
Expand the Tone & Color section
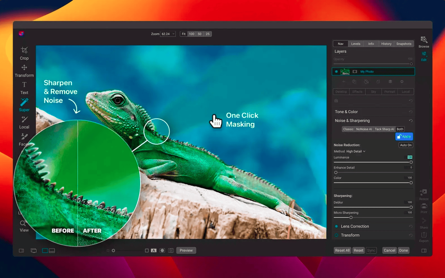pyautogui.click(x=346, y=112)
